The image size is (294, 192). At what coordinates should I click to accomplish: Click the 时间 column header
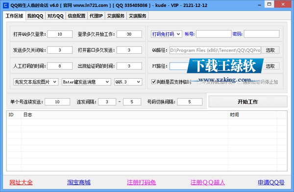(252, 115)
